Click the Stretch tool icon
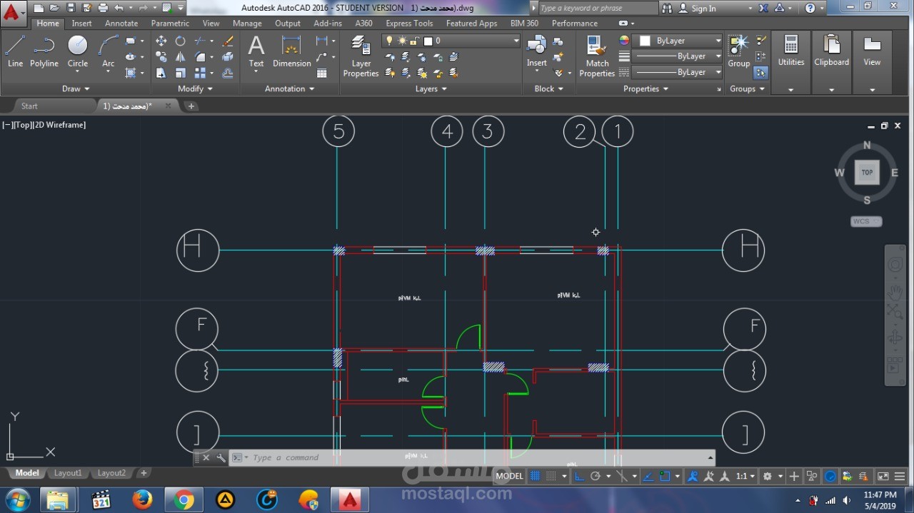 (x=161, y=73)
